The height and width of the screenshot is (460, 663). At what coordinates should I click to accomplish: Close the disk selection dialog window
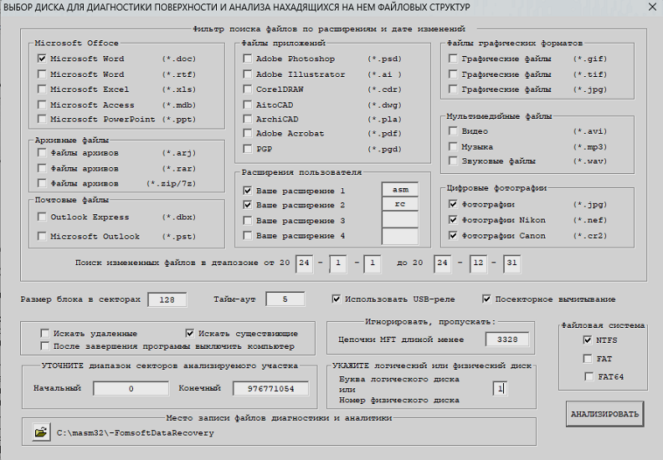point(651,7)
